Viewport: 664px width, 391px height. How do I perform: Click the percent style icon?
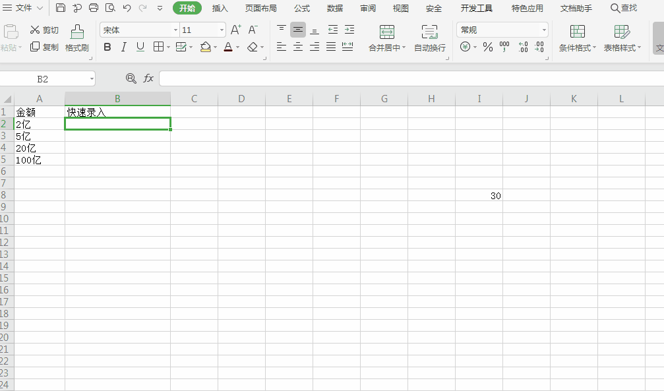click(488, 47)
